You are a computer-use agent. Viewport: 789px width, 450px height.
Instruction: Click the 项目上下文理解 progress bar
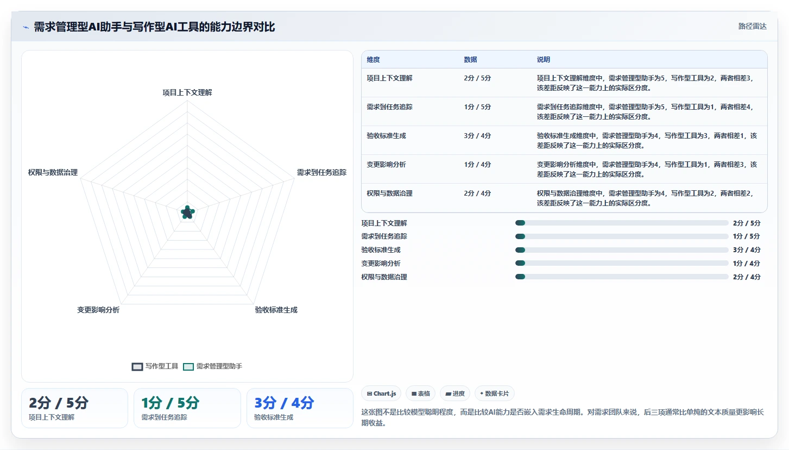622,223
